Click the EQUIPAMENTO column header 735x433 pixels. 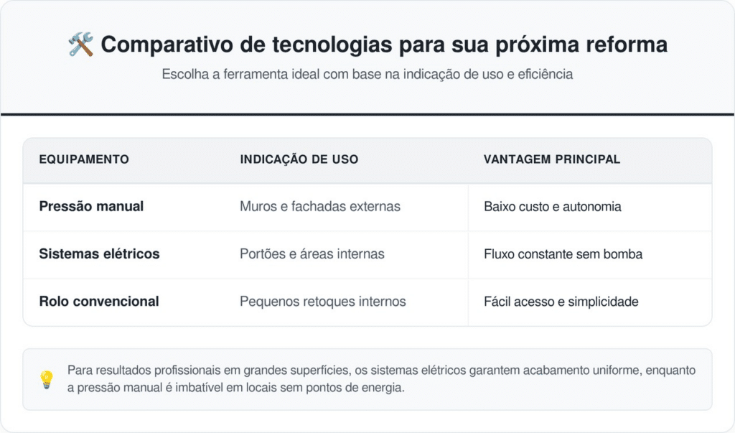(x=84, y=159)
